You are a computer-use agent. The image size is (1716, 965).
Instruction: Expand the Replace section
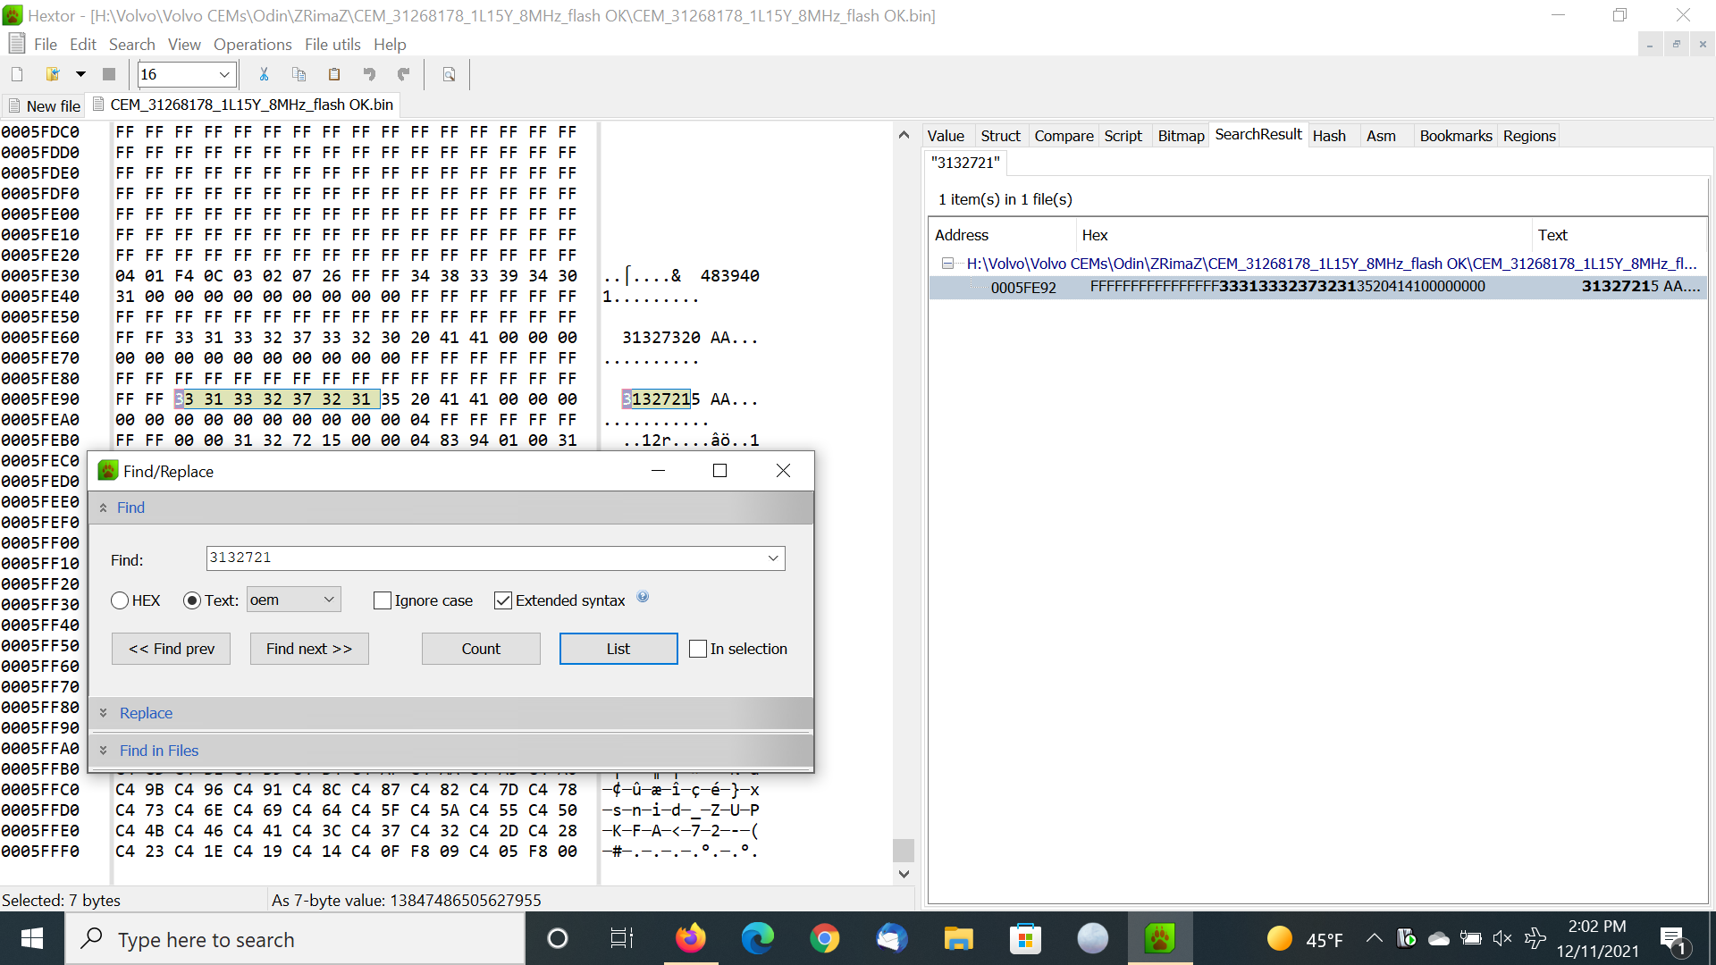point(146,713)
